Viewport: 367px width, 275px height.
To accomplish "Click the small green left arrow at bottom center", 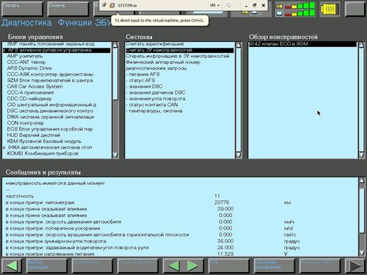I will point(174,265).
